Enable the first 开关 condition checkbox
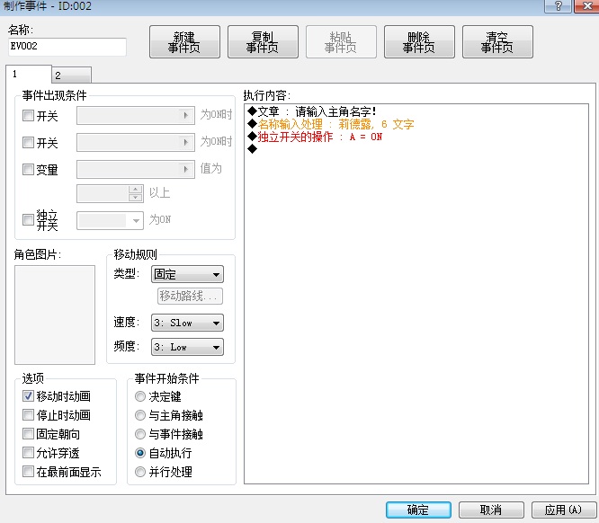The image size is (599, 523). 28,116
